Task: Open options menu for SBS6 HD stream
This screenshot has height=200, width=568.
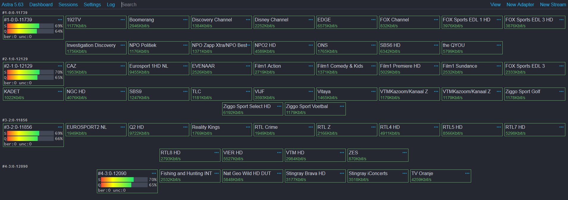Action: pos(436,45)
